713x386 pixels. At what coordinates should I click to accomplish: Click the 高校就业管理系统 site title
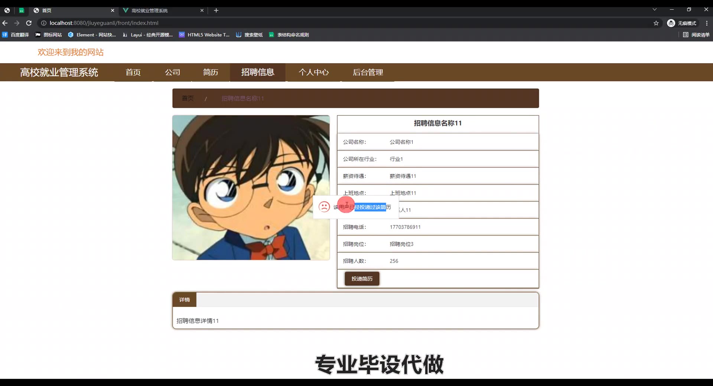click(x=59, y=72)
